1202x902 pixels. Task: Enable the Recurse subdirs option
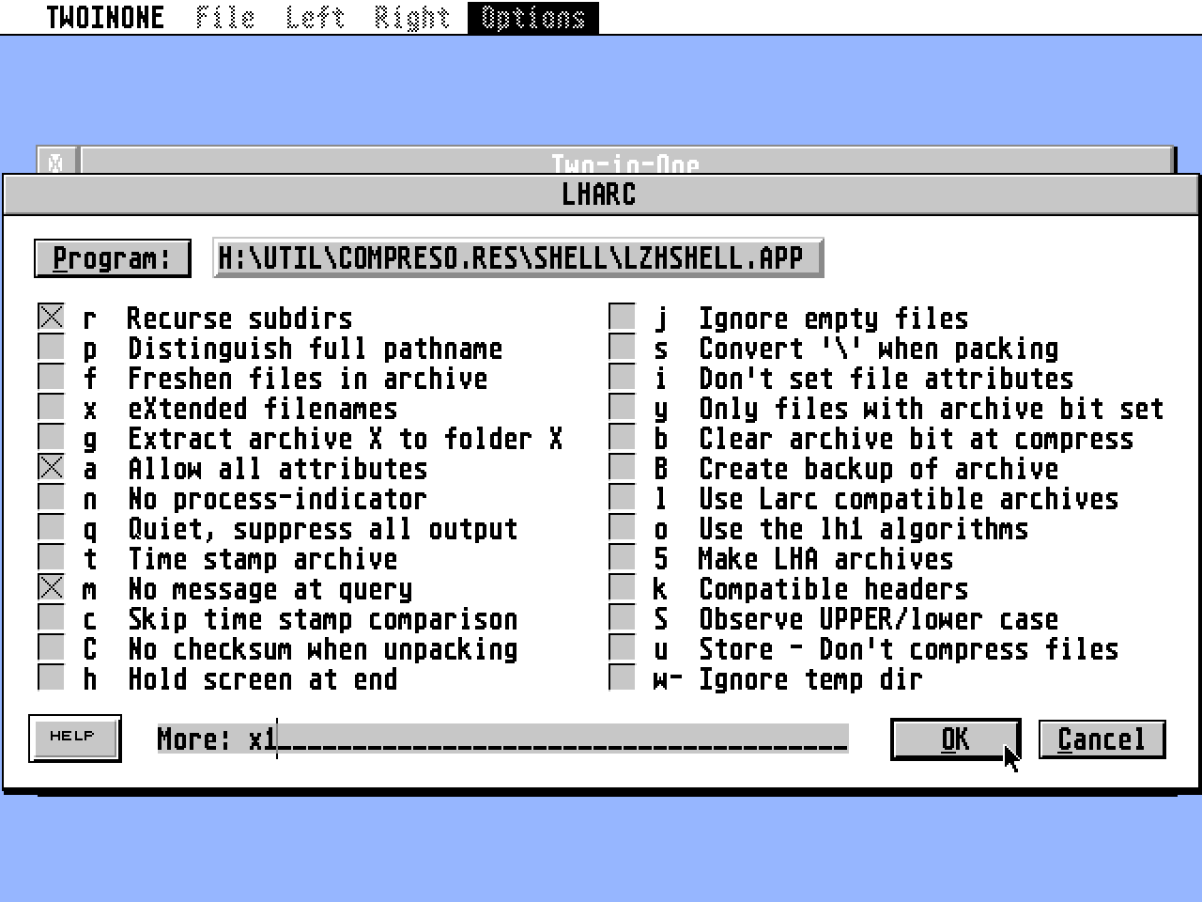[x=51, y=317]
